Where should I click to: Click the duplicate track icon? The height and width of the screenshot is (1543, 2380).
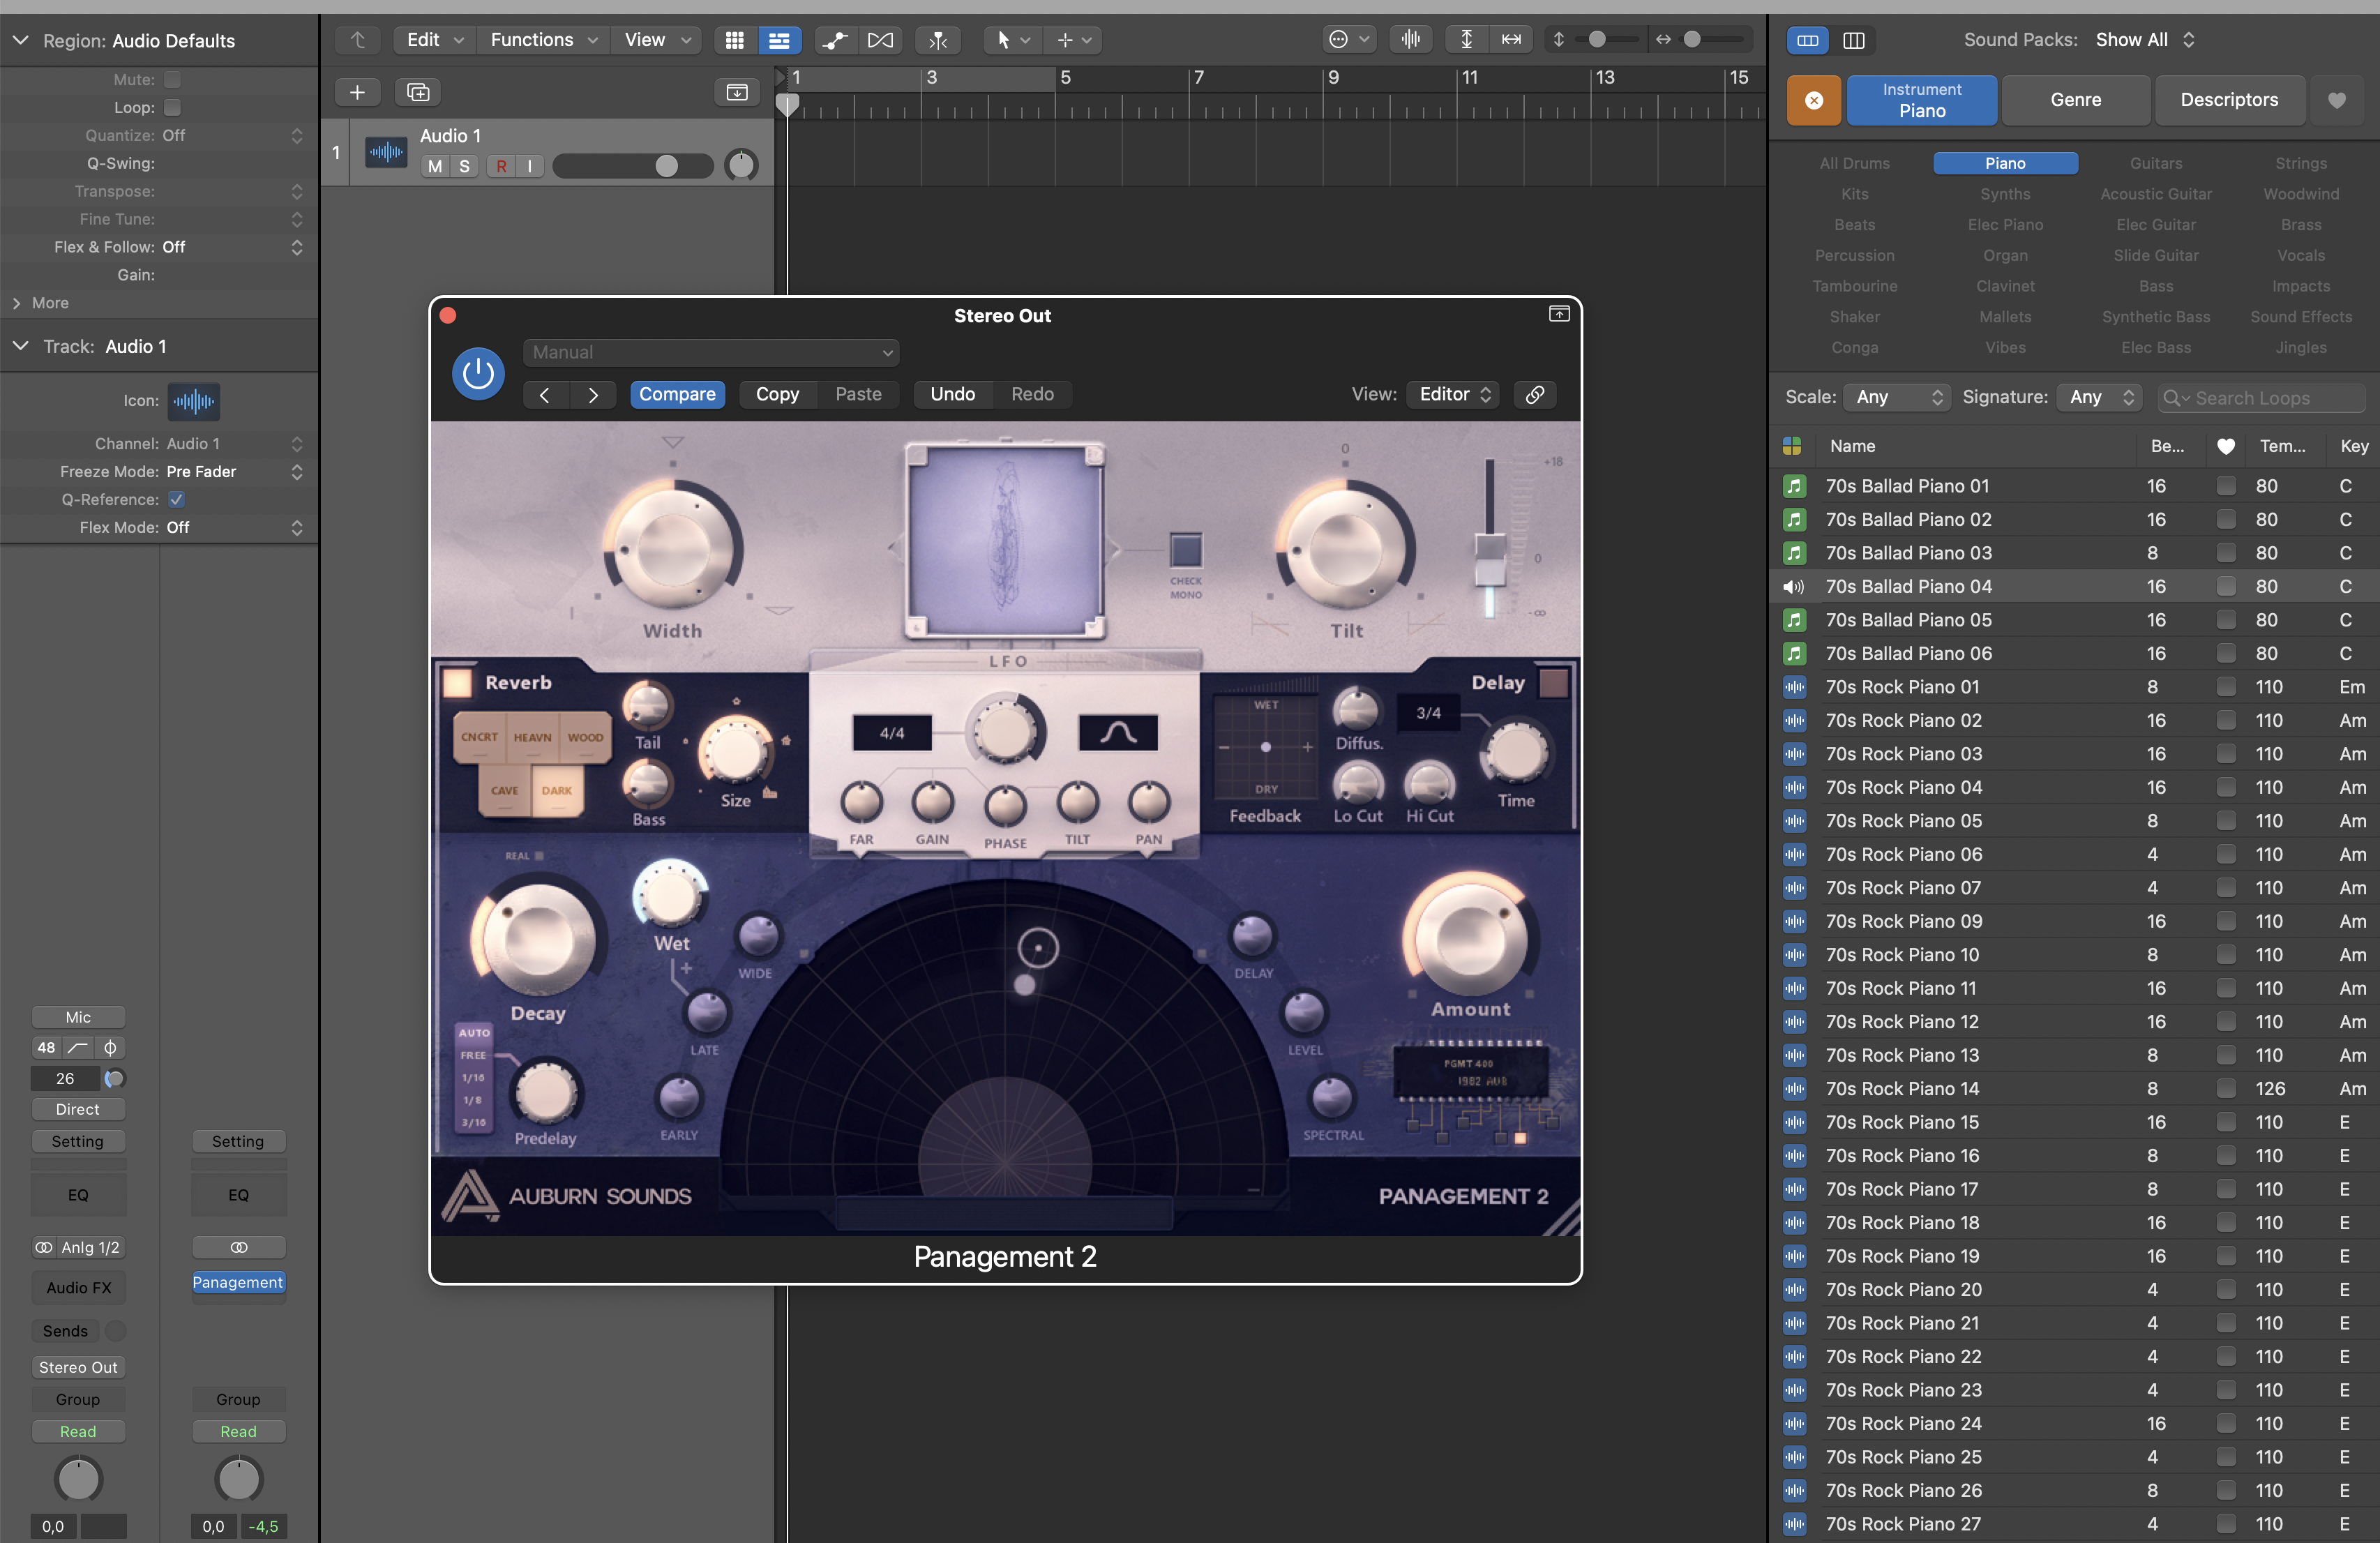417,92
